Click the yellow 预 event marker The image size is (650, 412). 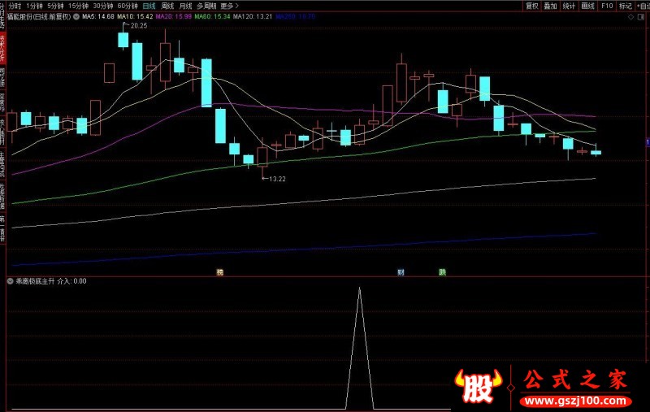coord(219,272)
